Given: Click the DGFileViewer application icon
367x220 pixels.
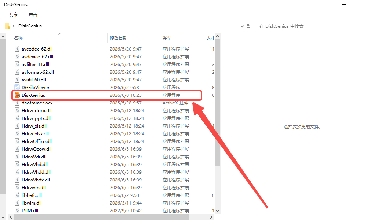Looking at the screenshot, I should pyautogui.click(x=17, y=87).
